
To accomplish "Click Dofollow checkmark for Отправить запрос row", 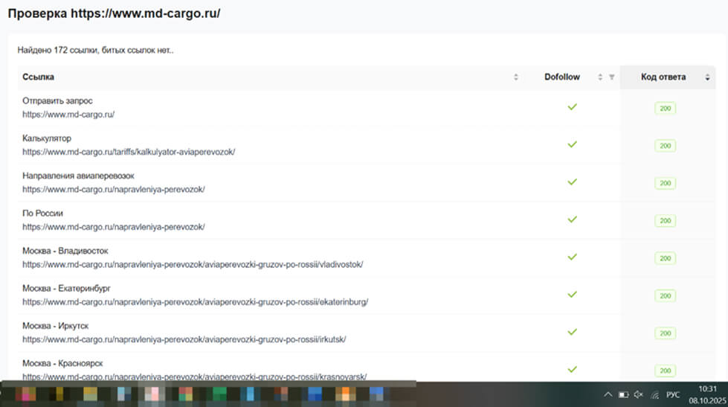I will coord(572,107).
